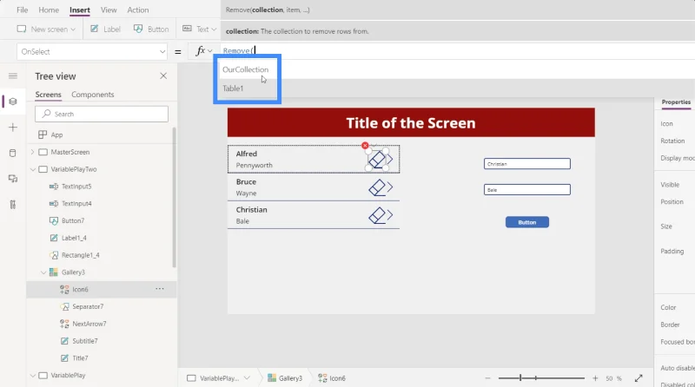Select Rectangle1_4 in the tree
695x387 pixels.
click(80, 255)
